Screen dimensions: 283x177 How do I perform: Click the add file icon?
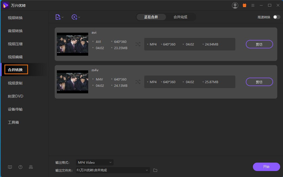click(58, 17)
